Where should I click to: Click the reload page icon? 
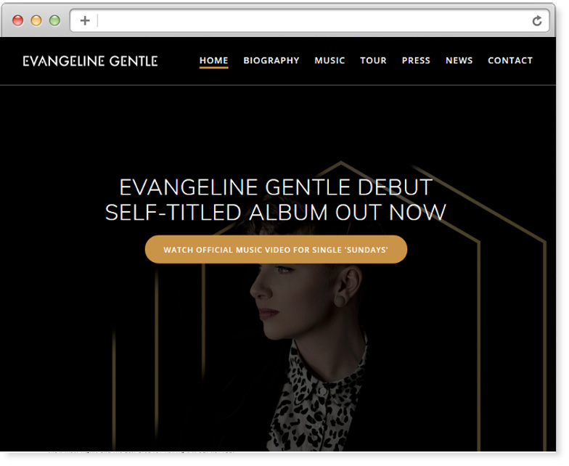[537, 20]
